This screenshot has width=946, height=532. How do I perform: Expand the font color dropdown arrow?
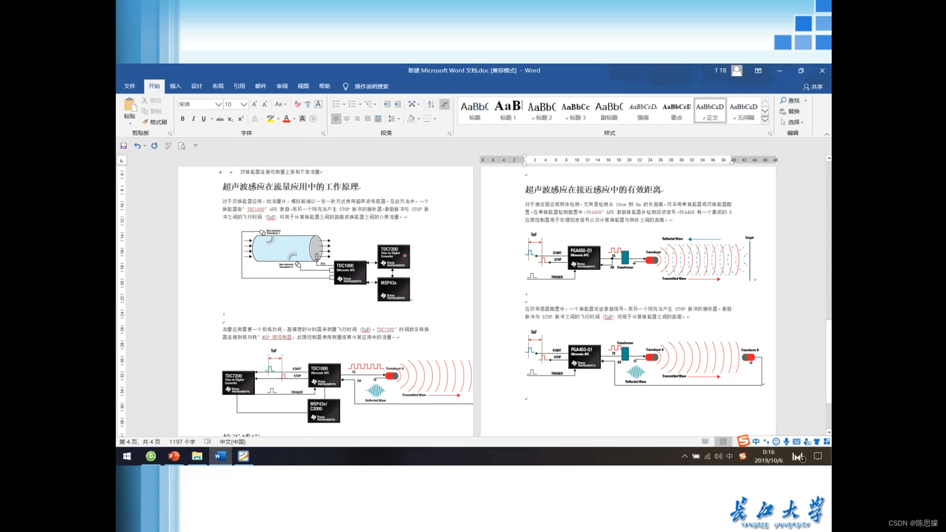coord(295,119)
